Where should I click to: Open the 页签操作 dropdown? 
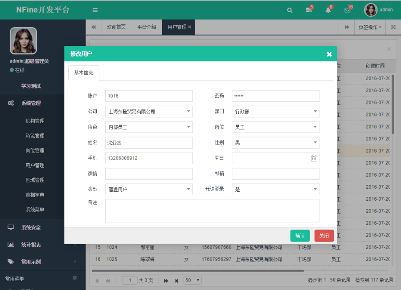[370, 27]
